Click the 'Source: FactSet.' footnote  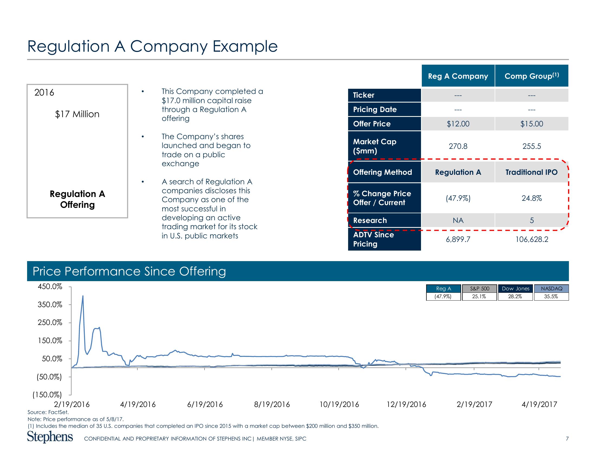point(48,412)
